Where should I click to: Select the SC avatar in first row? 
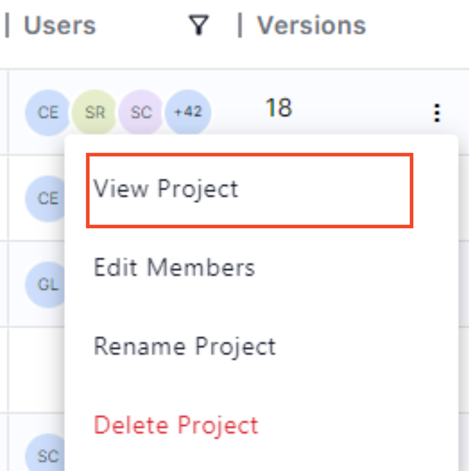click(141, 112)
